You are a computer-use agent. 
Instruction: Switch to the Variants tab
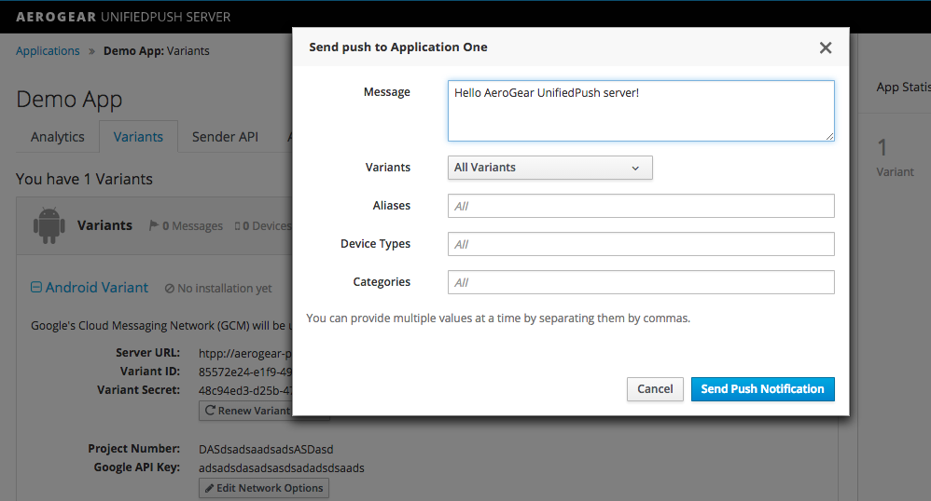138,137
